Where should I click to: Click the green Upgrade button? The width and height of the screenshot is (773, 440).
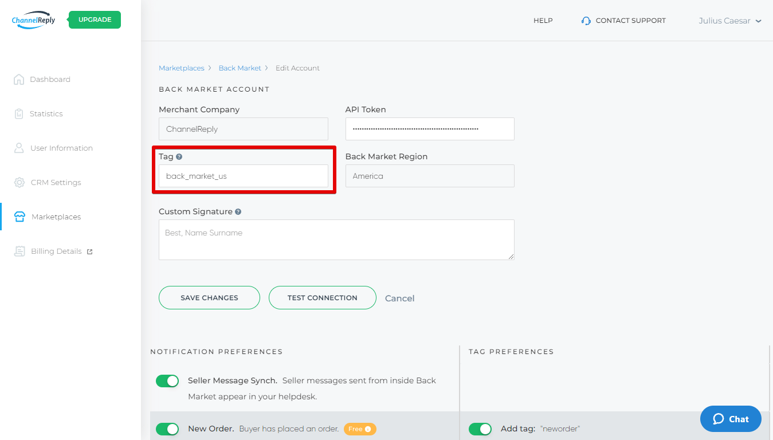tap(95, 19)
